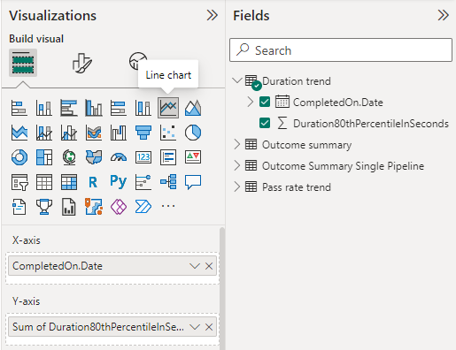The height and width of the screenshot is (350, 456).
Task: Expand the CompletedOn.Date hierarchy
Action: (251, 102)
